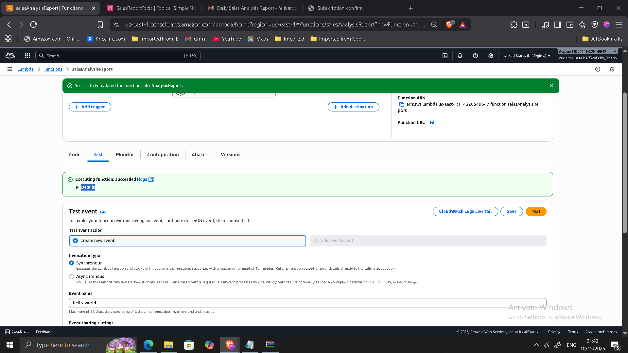628x353 pixels.
Task: Switch to the Monitor tab
Action: click(x=125, y=155)
